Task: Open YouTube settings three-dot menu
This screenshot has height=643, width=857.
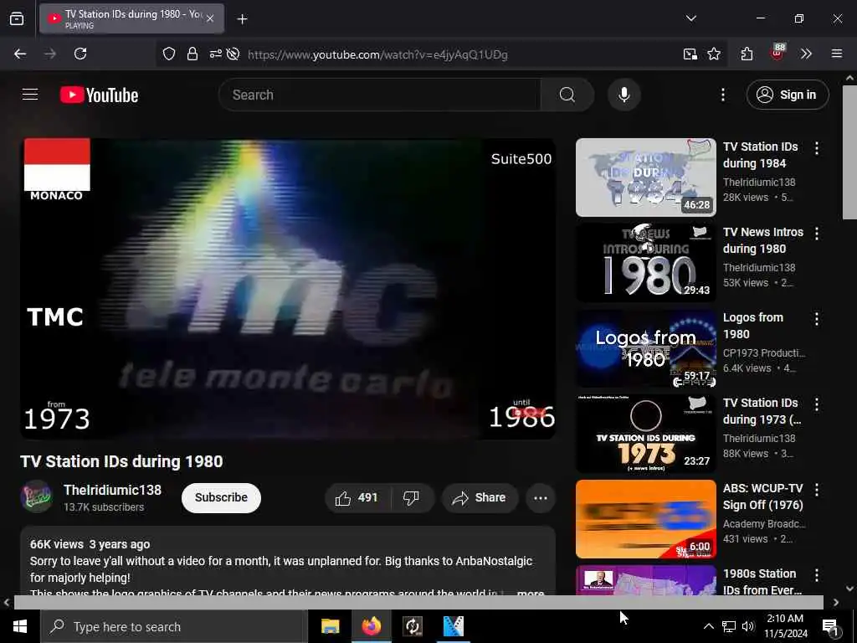Action: (x=722, y=95)
